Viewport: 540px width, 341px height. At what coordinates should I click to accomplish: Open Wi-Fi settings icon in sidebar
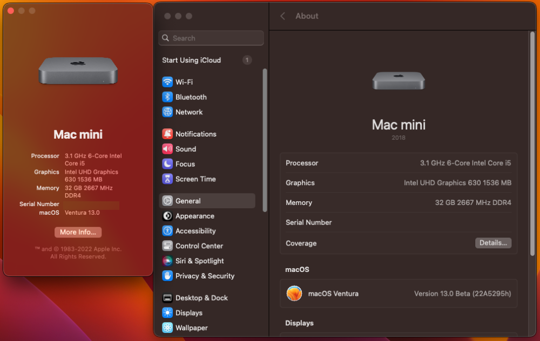click(x=167, y=82)
